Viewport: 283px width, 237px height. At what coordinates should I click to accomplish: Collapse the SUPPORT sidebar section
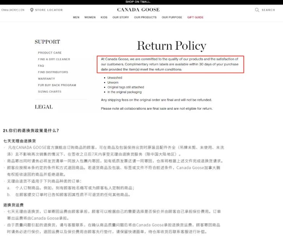pos(47,42)
